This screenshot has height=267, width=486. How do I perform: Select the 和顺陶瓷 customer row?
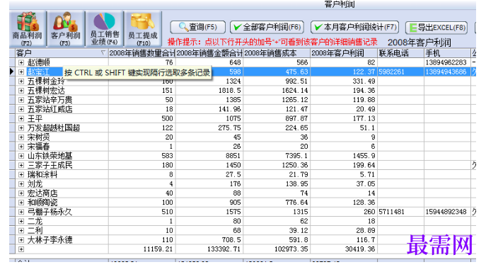(243, 203)
